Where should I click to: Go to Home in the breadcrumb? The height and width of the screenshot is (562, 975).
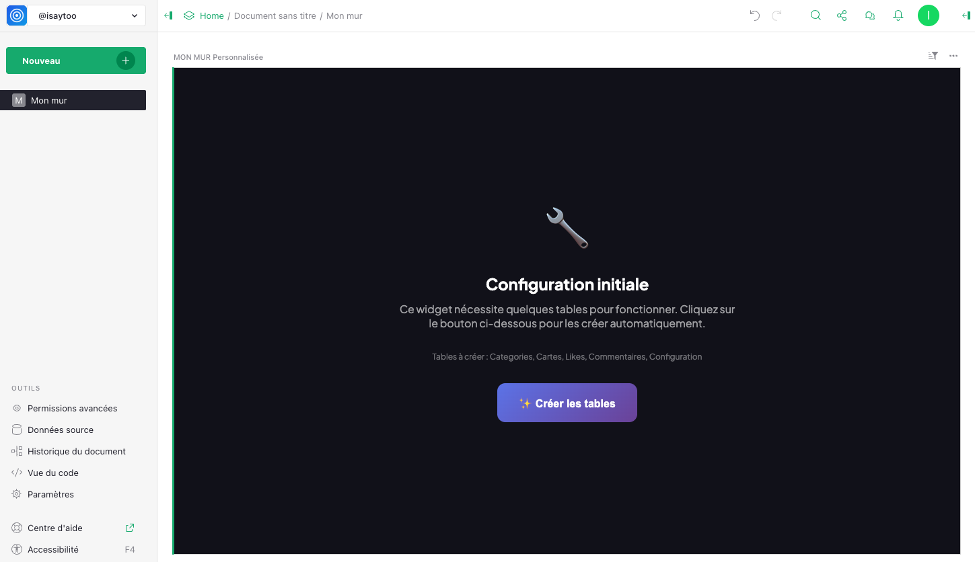pyautogui.click(x=211, y=15)
